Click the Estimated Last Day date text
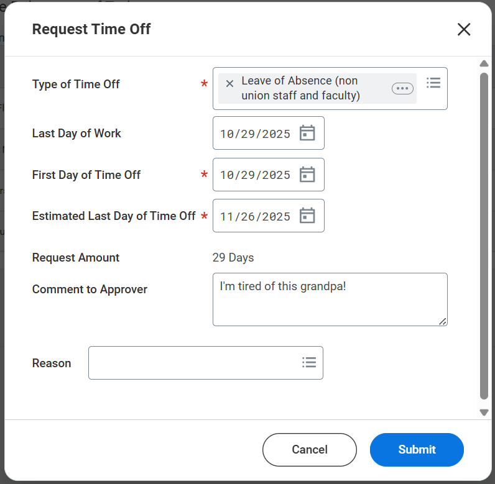The image size is (495, 484). tap(255, 217)
